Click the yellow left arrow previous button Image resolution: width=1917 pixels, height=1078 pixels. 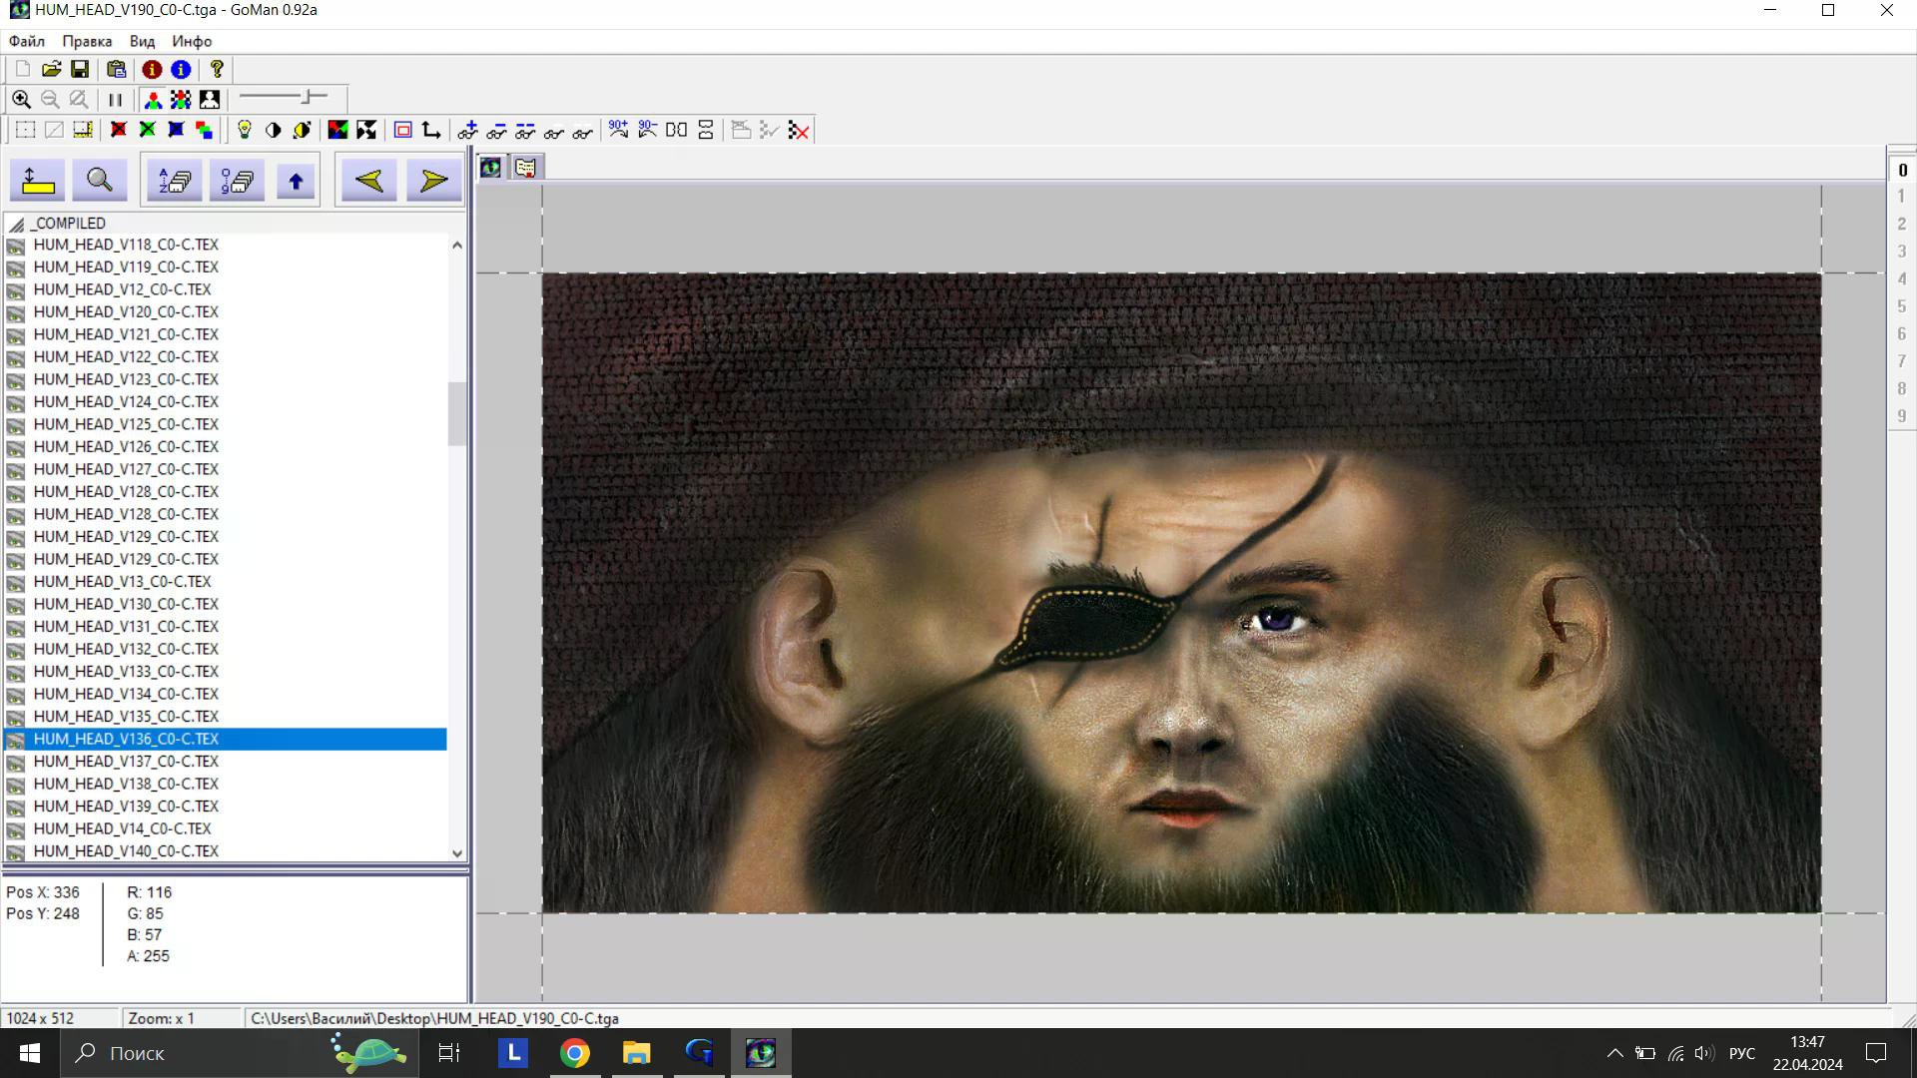tap(368, 181)
